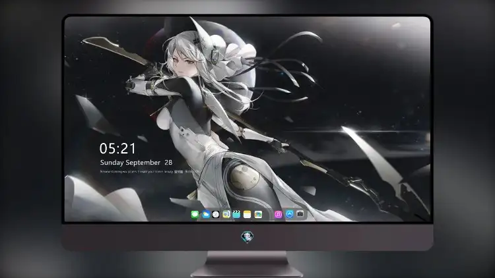
Task: Open the yellow-green chat bubble app icon
Action: 226,215
